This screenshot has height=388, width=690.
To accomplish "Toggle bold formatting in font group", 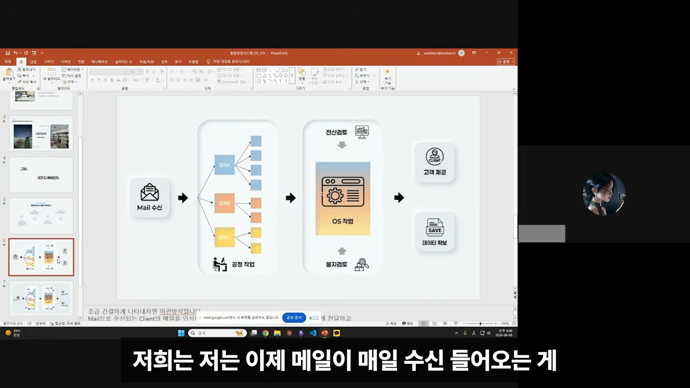I will click(92, 80).
